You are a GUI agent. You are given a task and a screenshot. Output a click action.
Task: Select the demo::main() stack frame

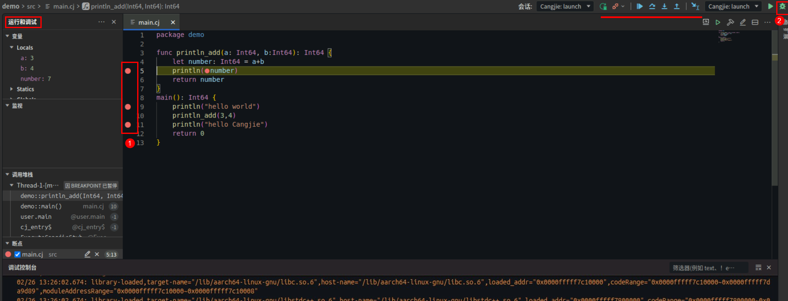[41, 206]
